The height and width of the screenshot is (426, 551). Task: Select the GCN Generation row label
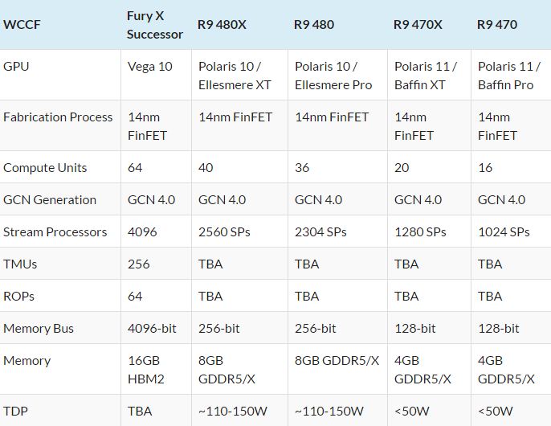pos(50,200)
